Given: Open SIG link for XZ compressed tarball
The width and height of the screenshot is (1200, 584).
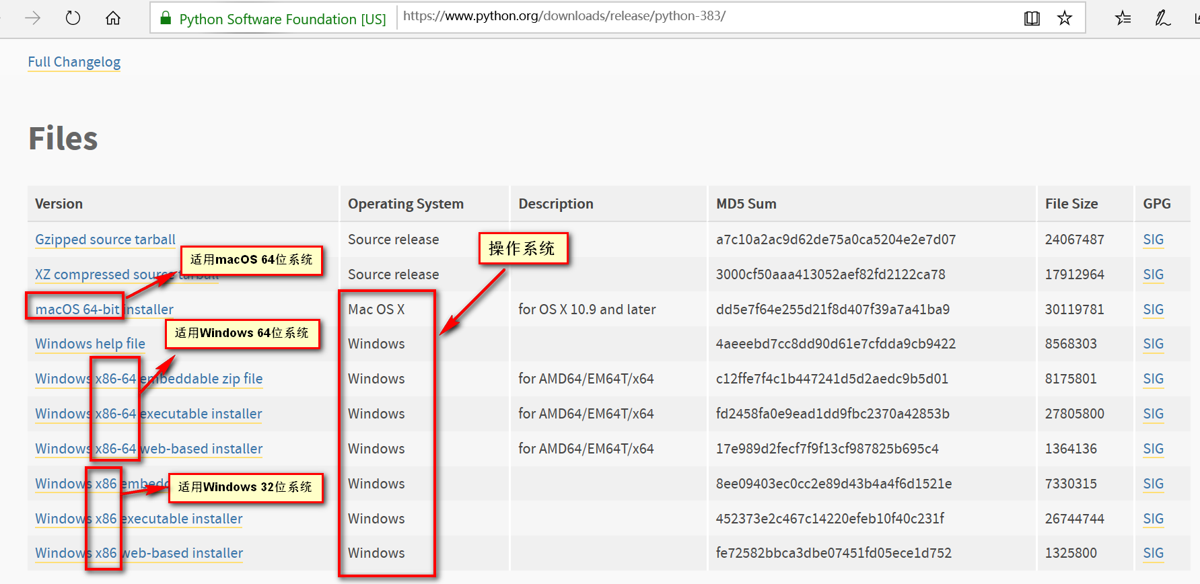Looking at the screenshot, I should coord(1153,275).
